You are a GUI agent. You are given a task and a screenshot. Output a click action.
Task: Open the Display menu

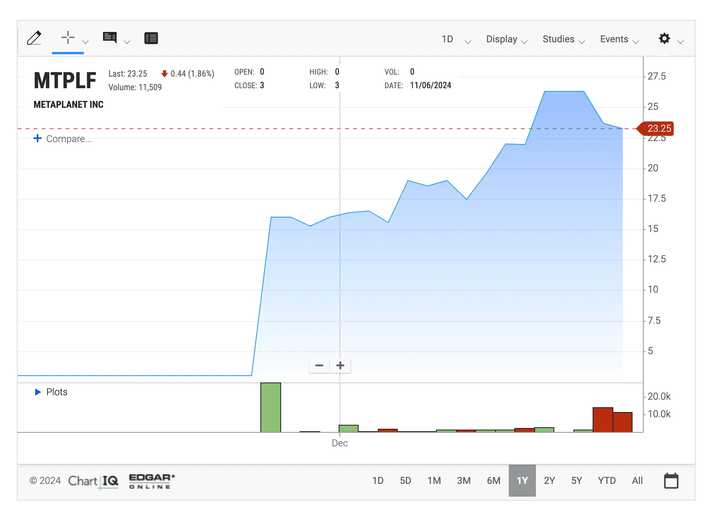point(507,39)
